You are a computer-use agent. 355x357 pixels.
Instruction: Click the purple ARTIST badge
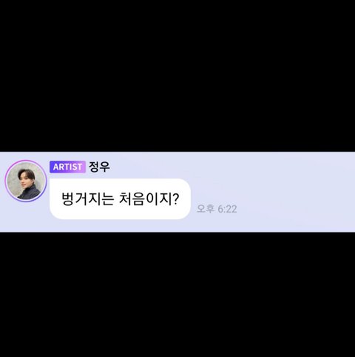pyautogui.click(x=67, y=167)
